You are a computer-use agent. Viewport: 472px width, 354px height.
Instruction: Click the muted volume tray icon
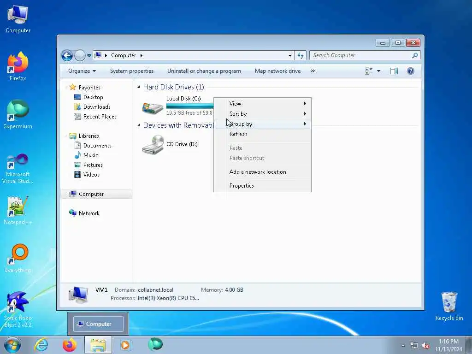coord(425,346)
